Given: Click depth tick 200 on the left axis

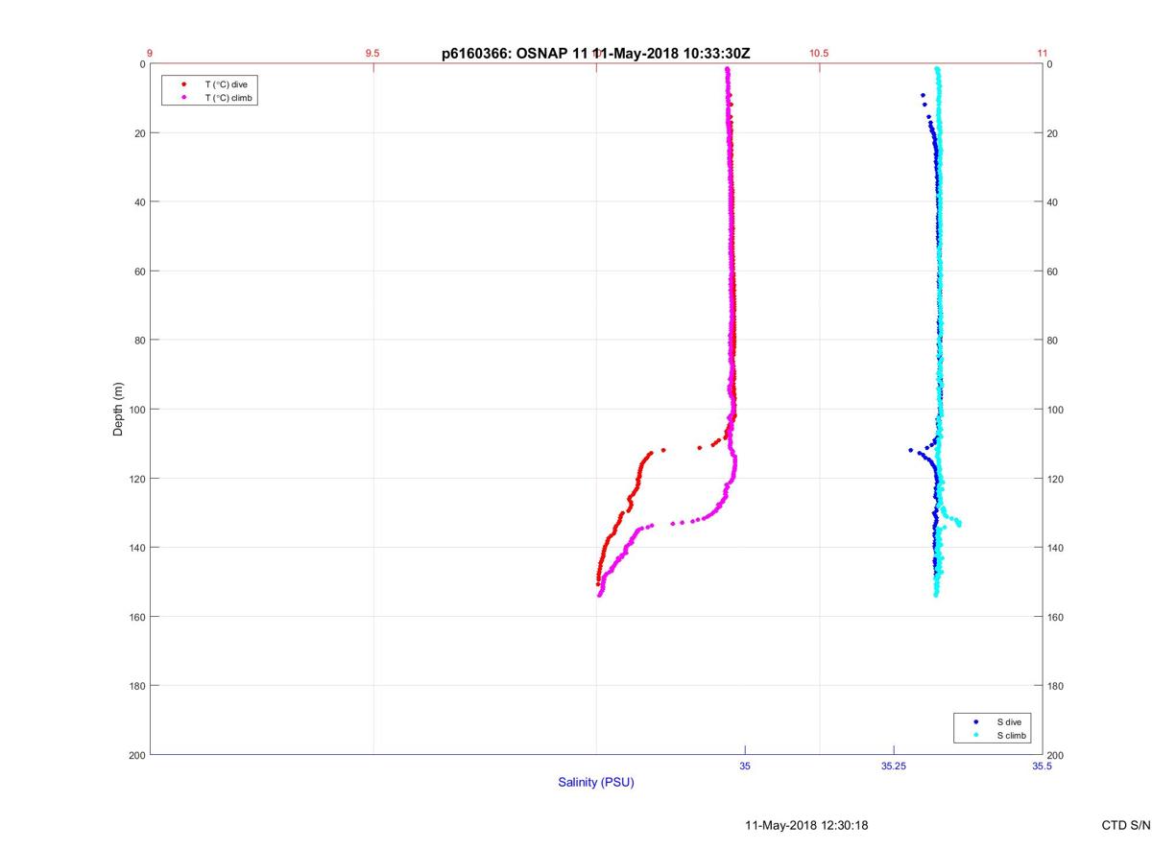Looking at the screenshot, I should [136, 755].
